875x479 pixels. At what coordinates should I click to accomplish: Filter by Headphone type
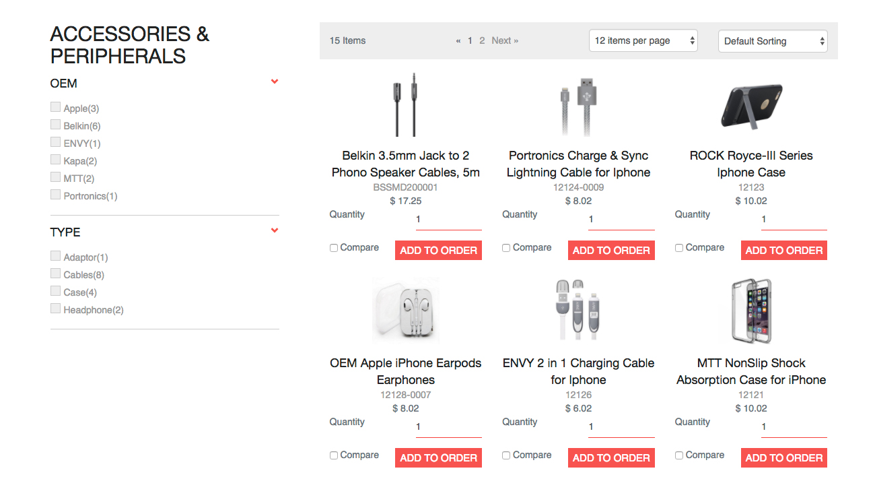pyautogui.click(x=56, y=309)
